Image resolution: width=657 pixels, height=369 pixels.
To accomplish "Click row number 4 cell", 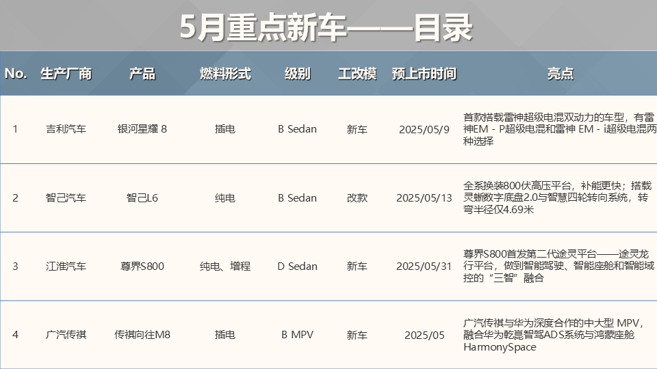I will 15,335.
